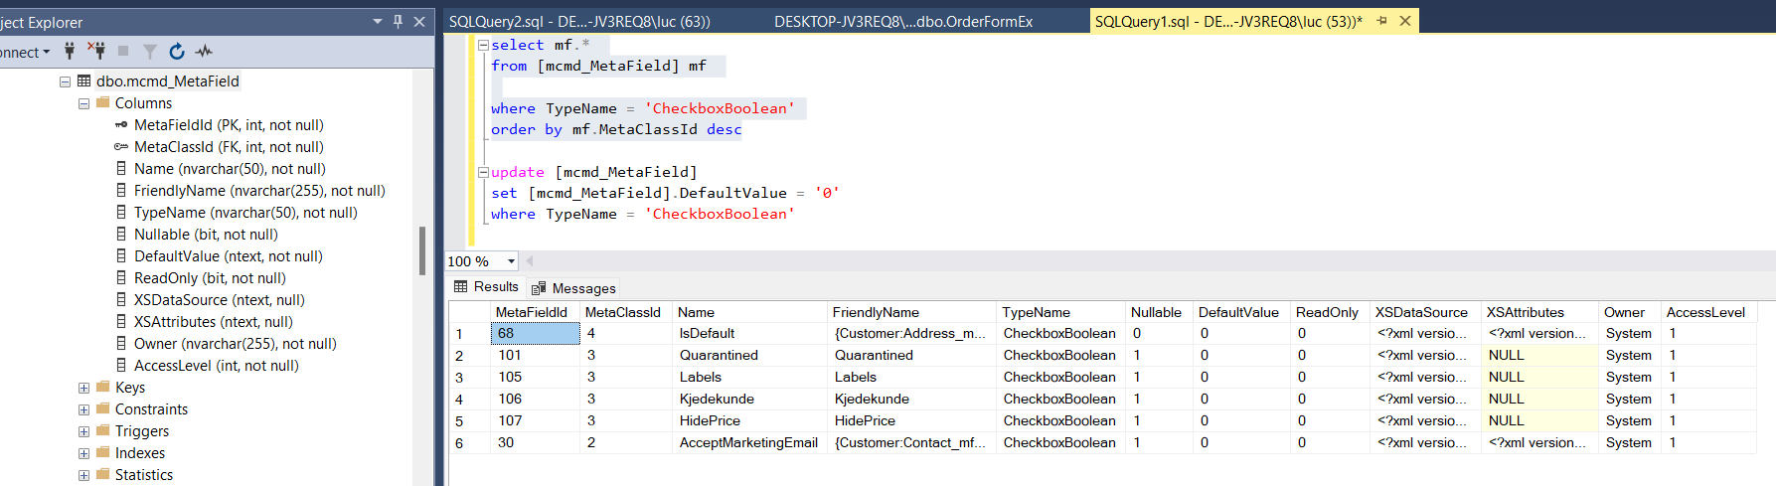Click the filter funnel icon

pos(150,51)
